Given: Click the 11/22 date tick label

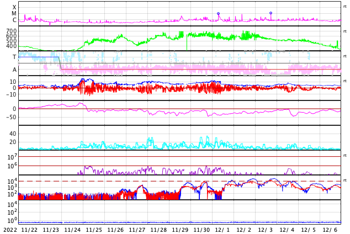Looking at the screenshot, I should point(29,230).
